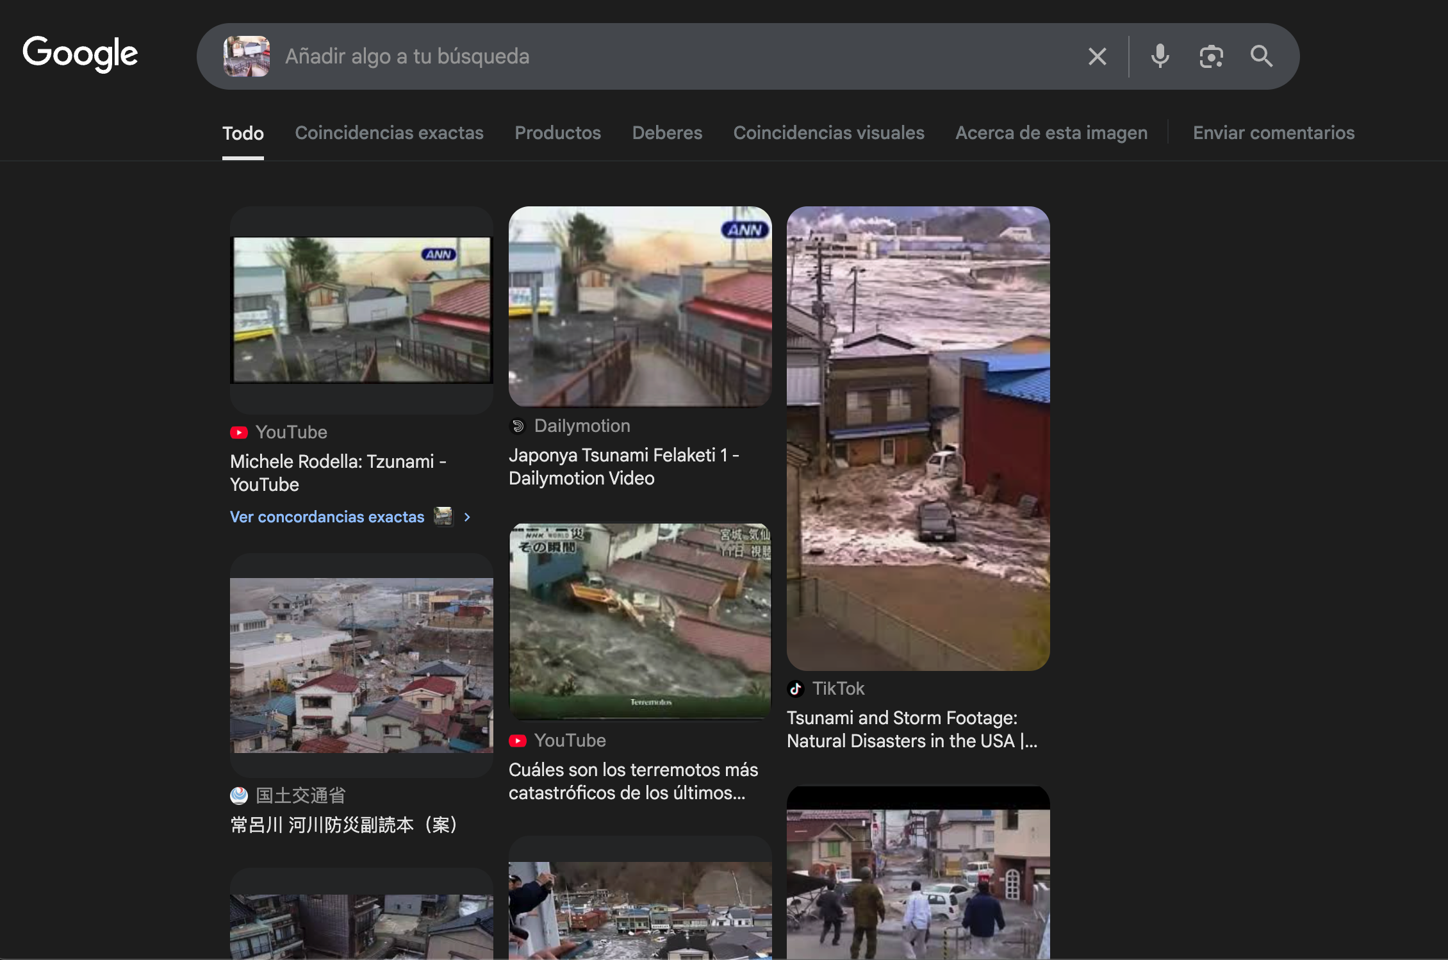Open 'Tsunami and Storm Footage' TikTok title
Screen dimensions: 1448x960
pos(912,729)
